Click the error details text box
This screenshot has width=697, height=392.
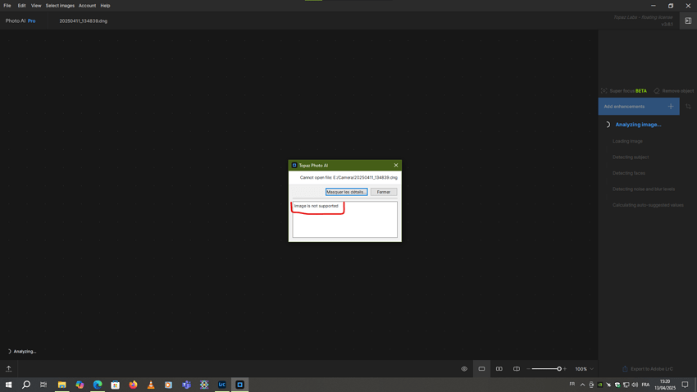(x=344, y=221)
